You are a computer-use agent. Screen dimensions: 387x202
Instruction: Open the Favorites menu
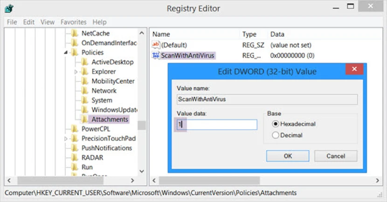pos(74,22)
